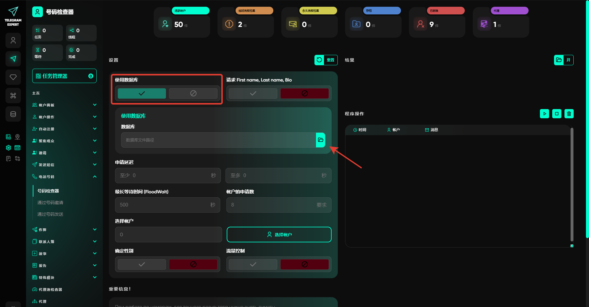Click the paper plane icon in left rail
This screenshot has height=307, width=589.
click(x=13, y=59)
